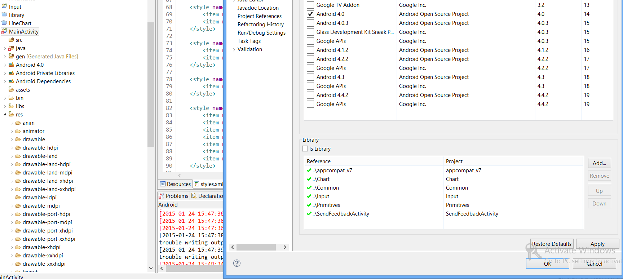The width and height of the screenshot is (623, 279).
Task: Check the Android 4.4.2 build target
Action: click(310, 95)
